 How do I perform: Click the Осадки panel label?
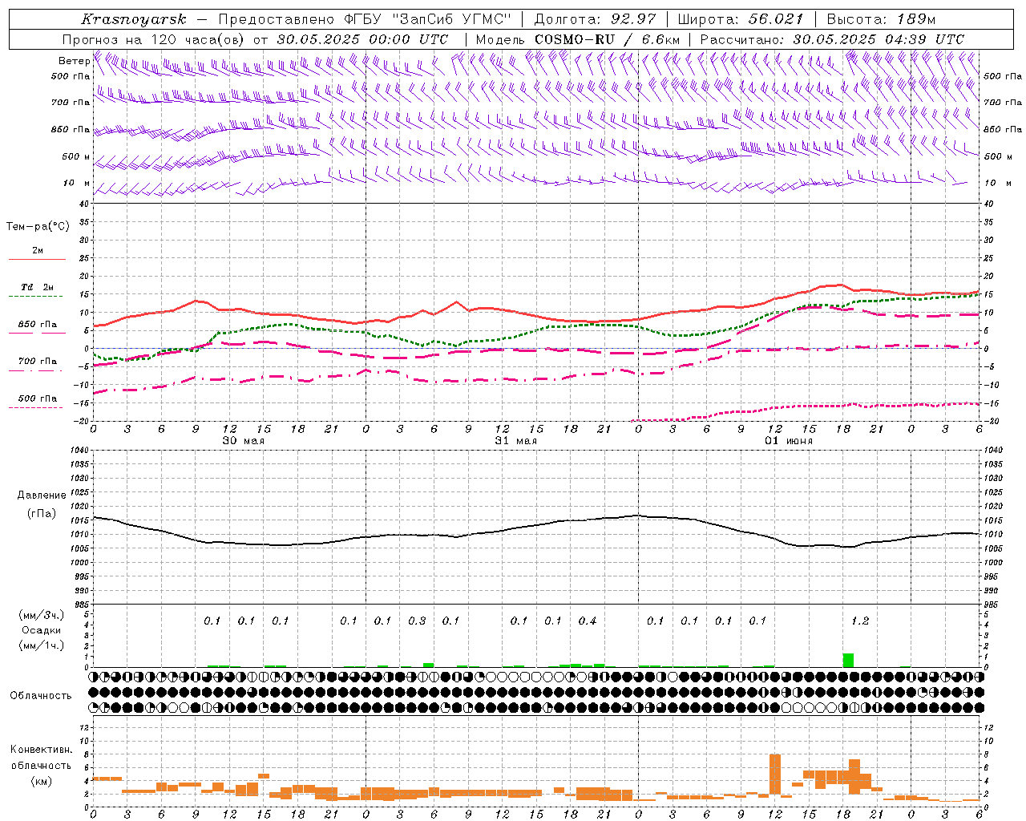[x=42, y=630]
